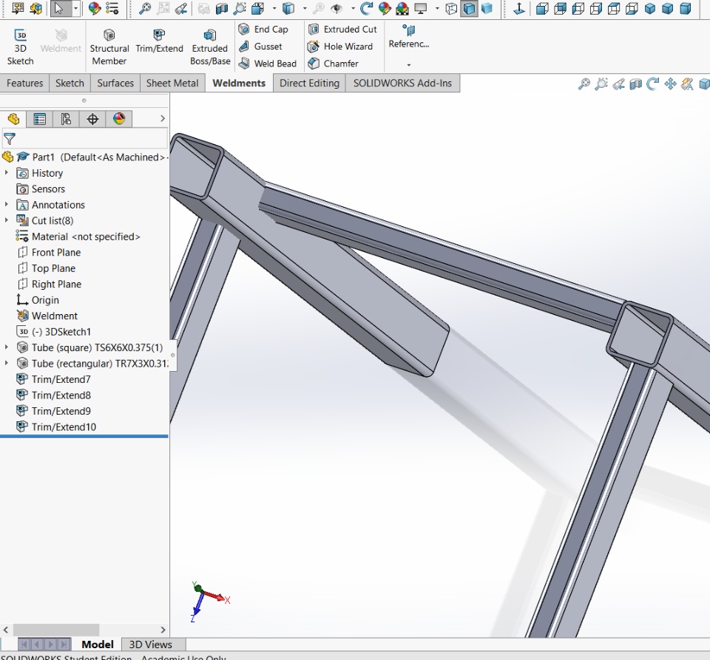Open the Reference Geometry dropdown arrow
Viewport: 710px width, 660px height.
[x=409, y=65]
